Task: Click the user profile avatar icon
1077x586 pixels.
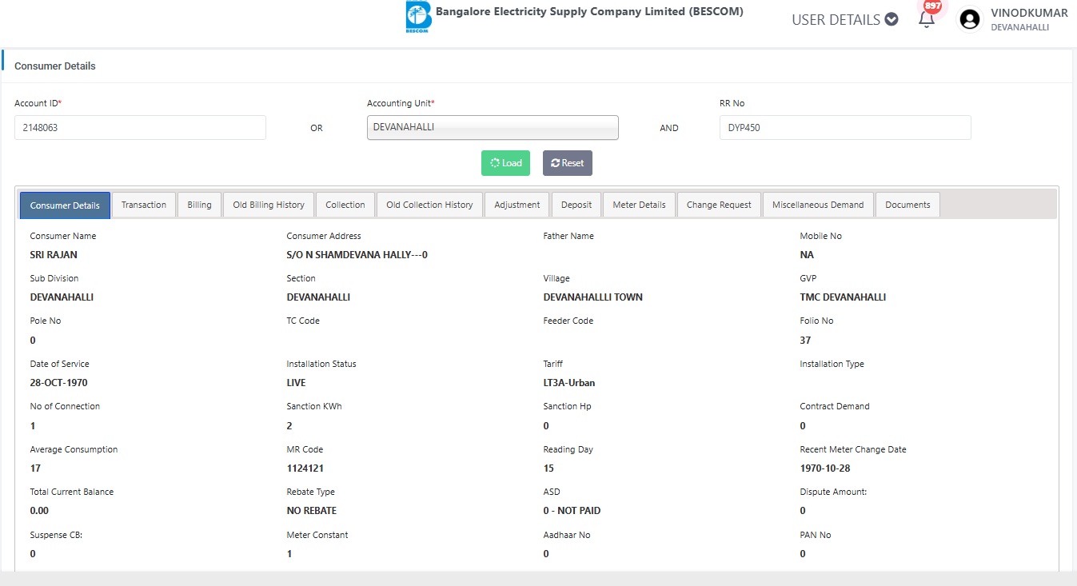Action: [x=970, y=19]
